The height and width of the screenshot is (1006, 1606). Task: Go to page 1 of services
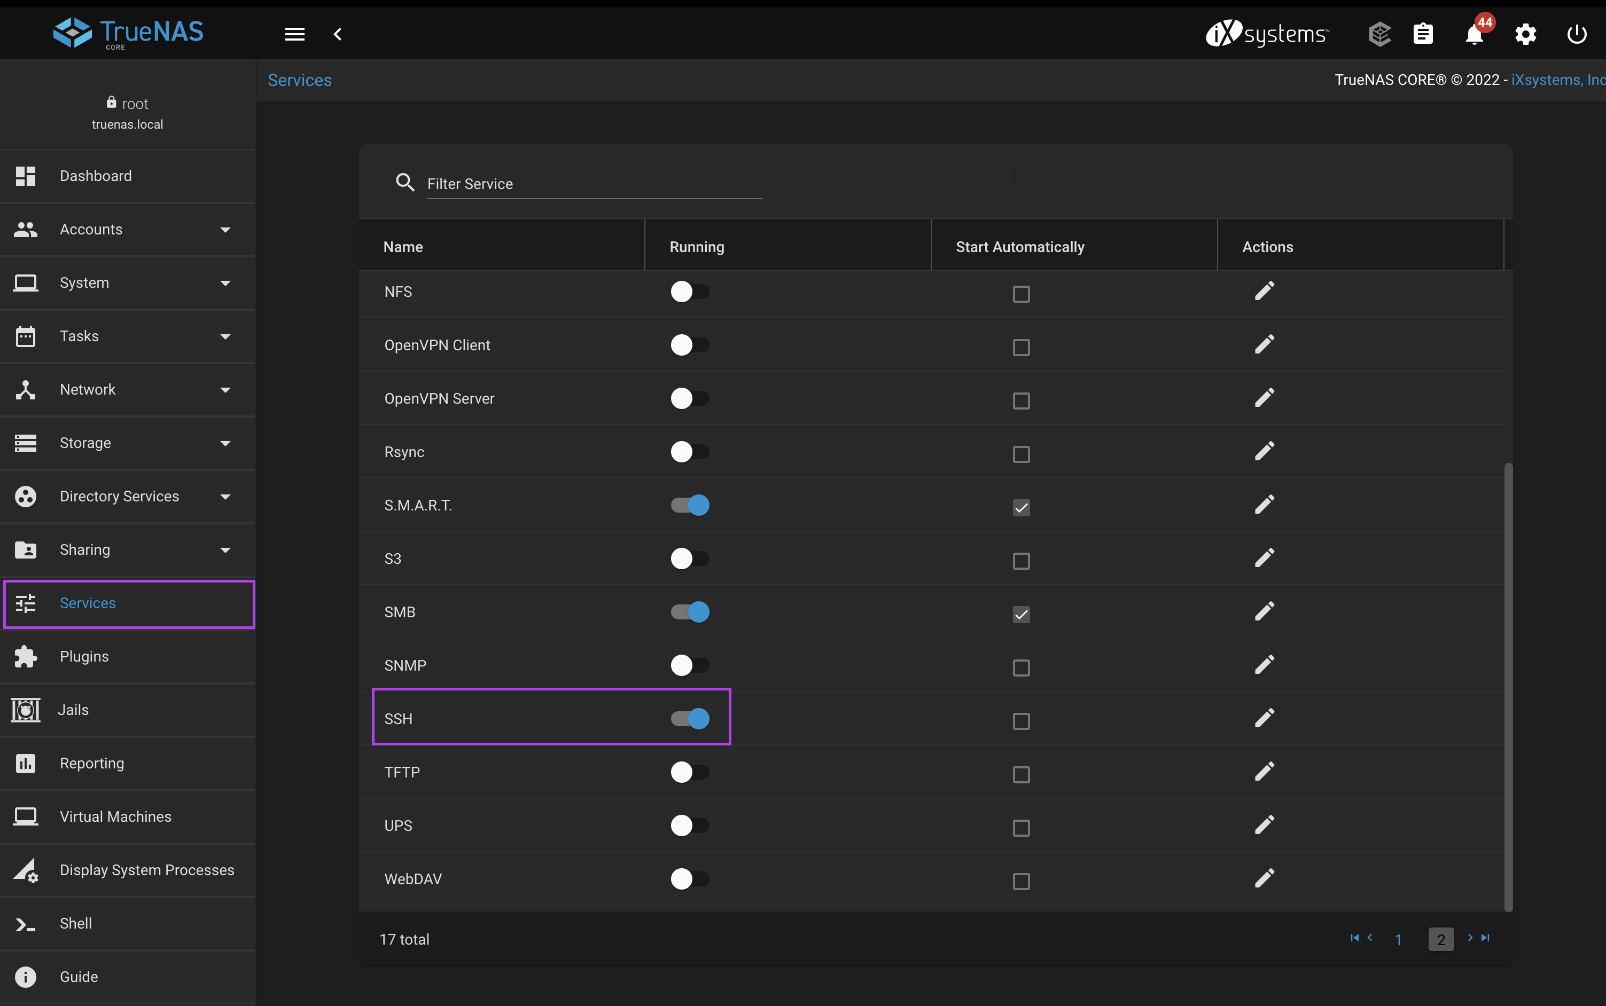1398,939
